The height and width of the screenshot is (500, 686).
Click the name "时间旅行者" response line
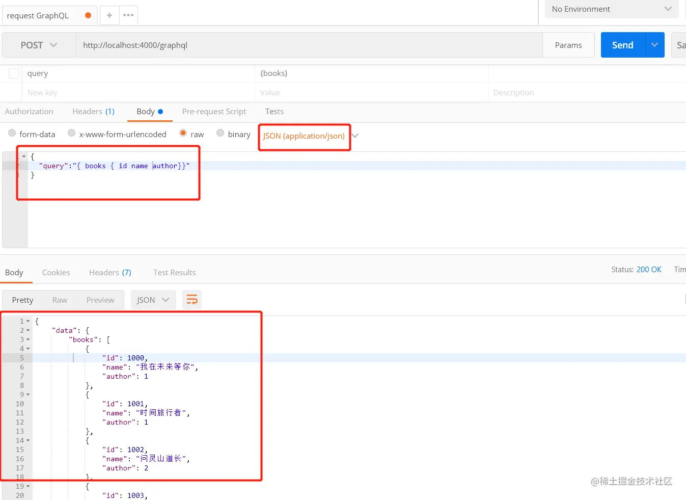(x=146, y=413)
